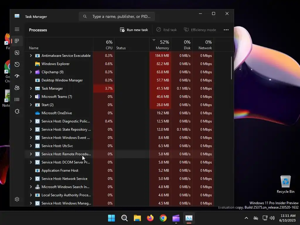Click the network icon in system tray
300x225 pixels.
coord(265,218)
